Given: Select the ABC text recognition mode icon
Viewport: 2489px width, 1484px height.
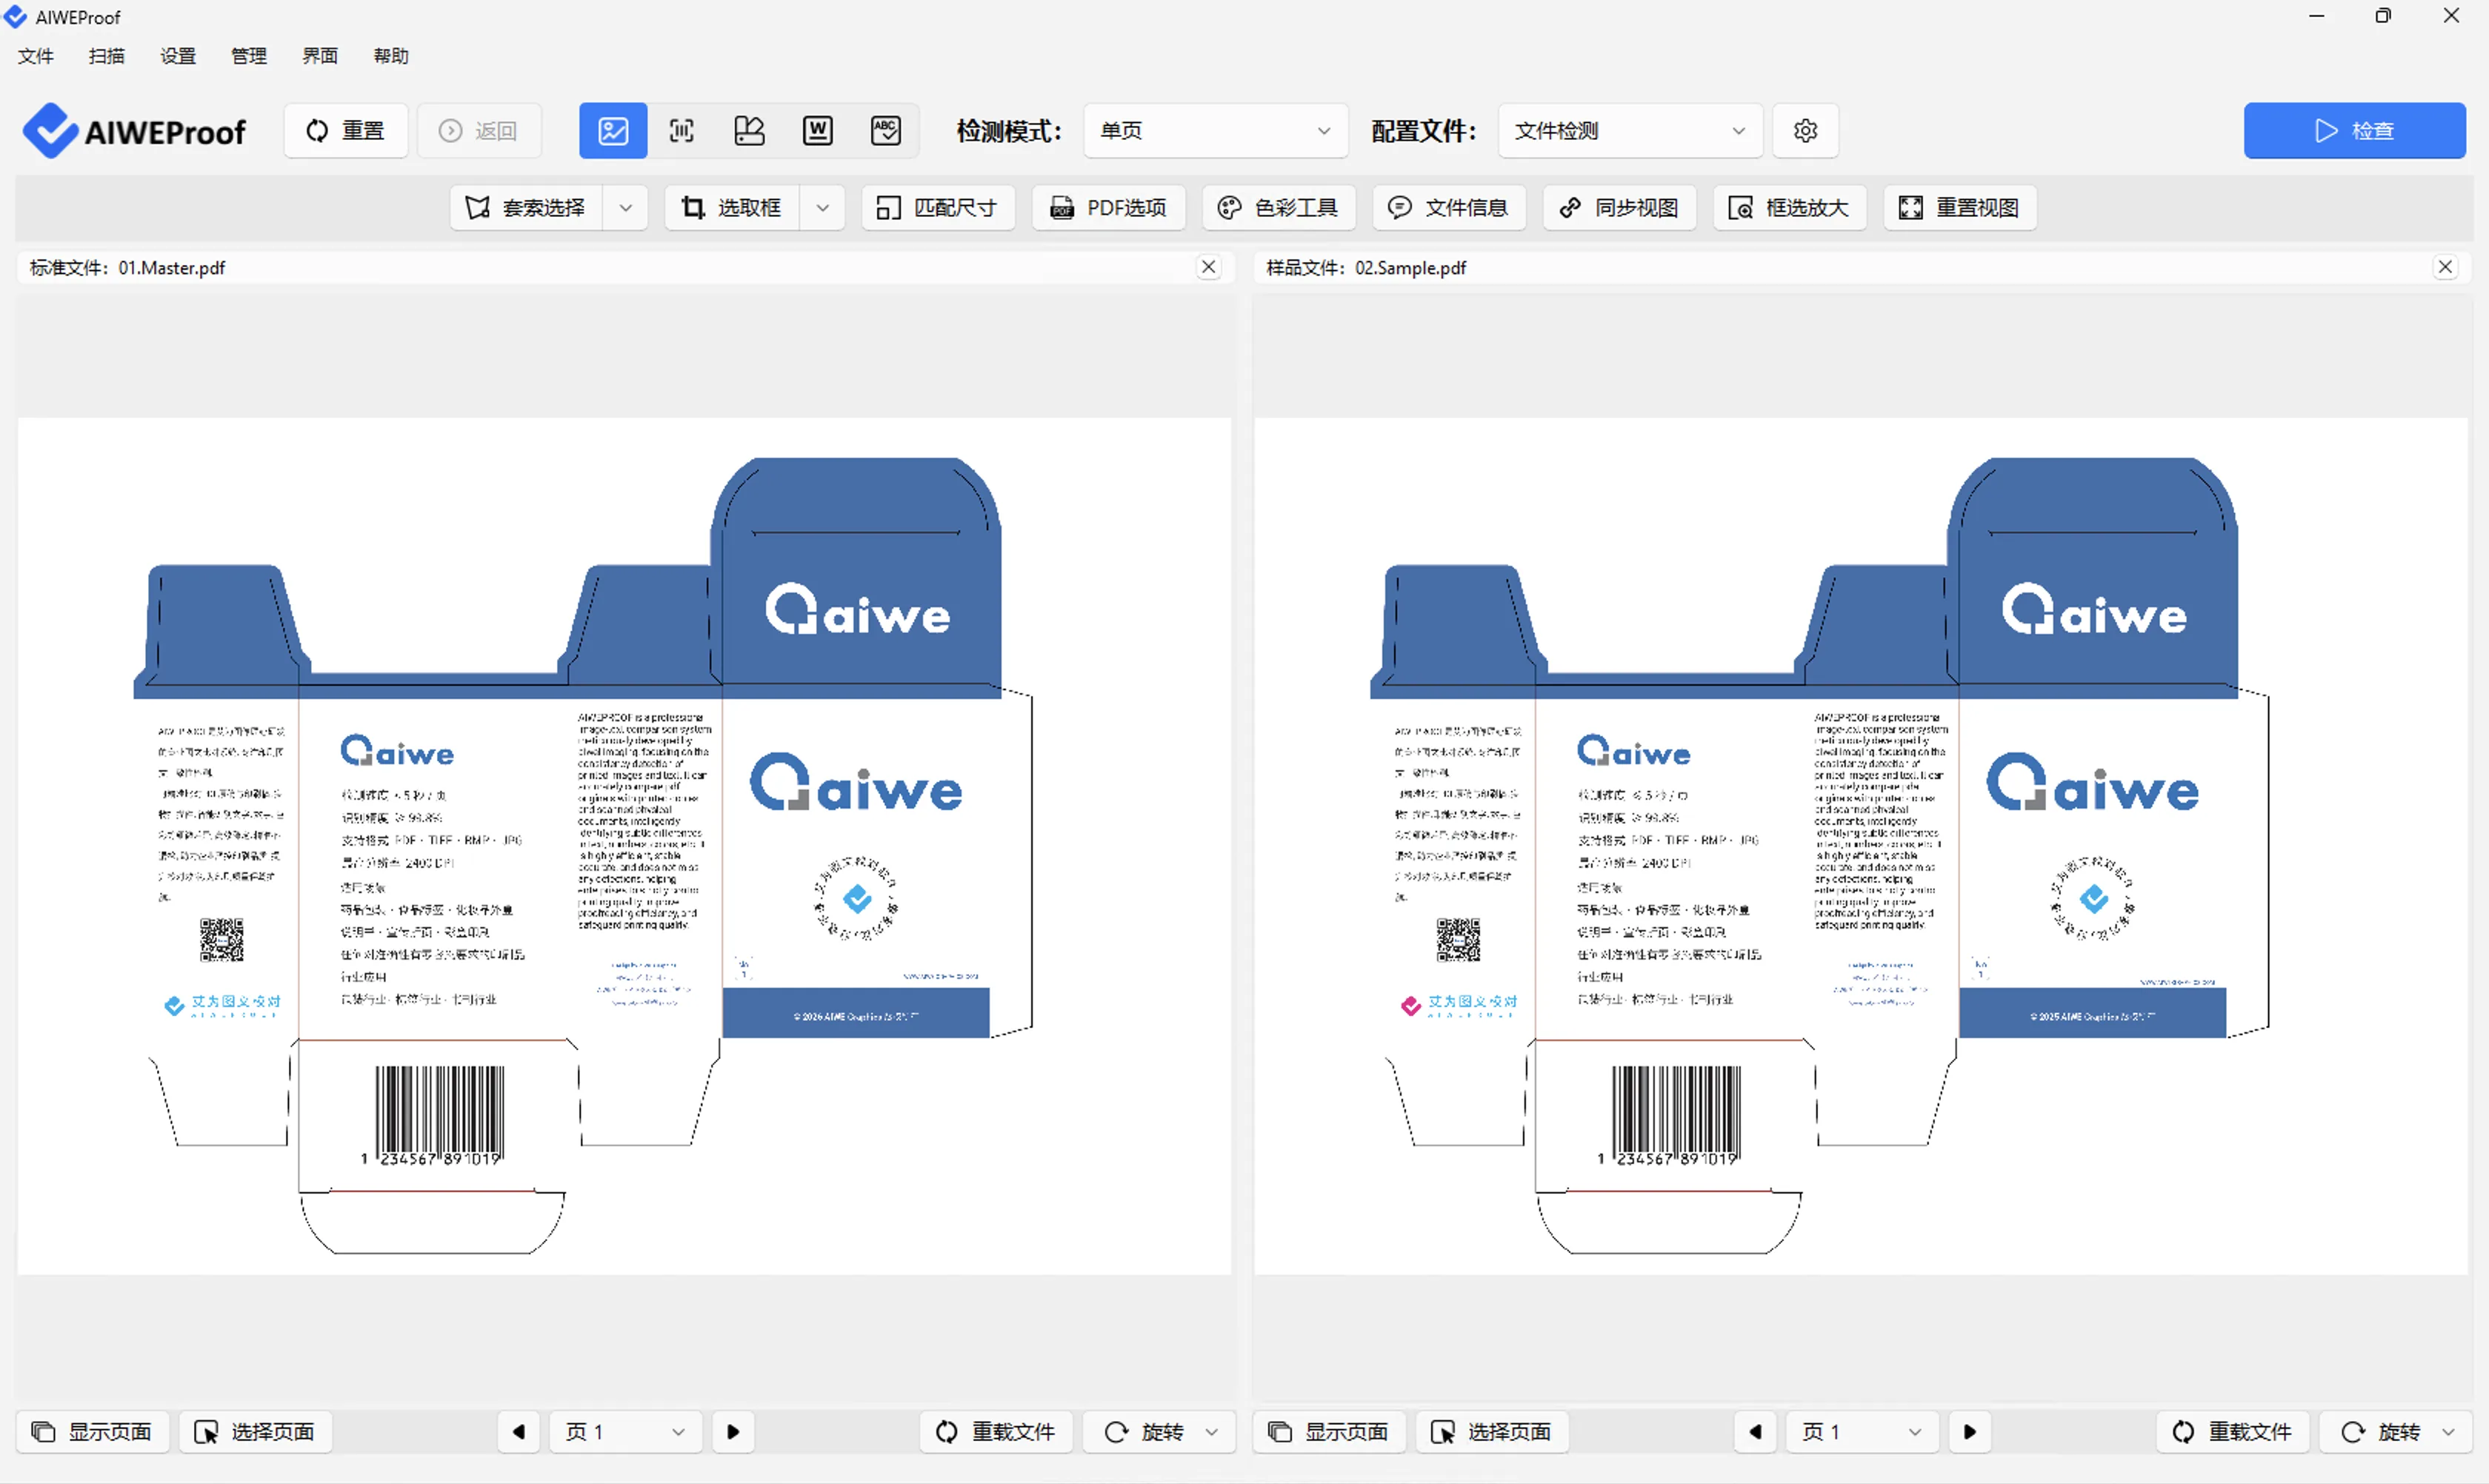Looking at the screenshot, I should (885, 131).
